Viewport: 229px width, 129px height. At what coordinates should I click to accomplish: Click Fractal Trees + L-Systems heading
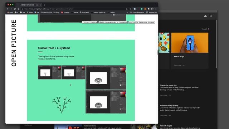click(x=54, y=48)
